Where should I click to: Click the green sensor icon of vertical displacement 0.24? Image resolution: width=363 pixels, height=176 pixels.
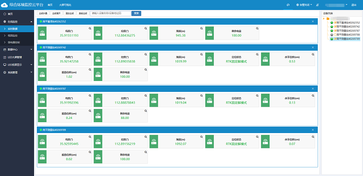42,115
